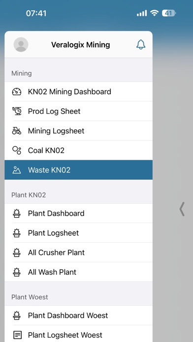Screen dimensions: 193x342
Task: Open the Prod Log Sheet page
Action: tap(78, 111)
